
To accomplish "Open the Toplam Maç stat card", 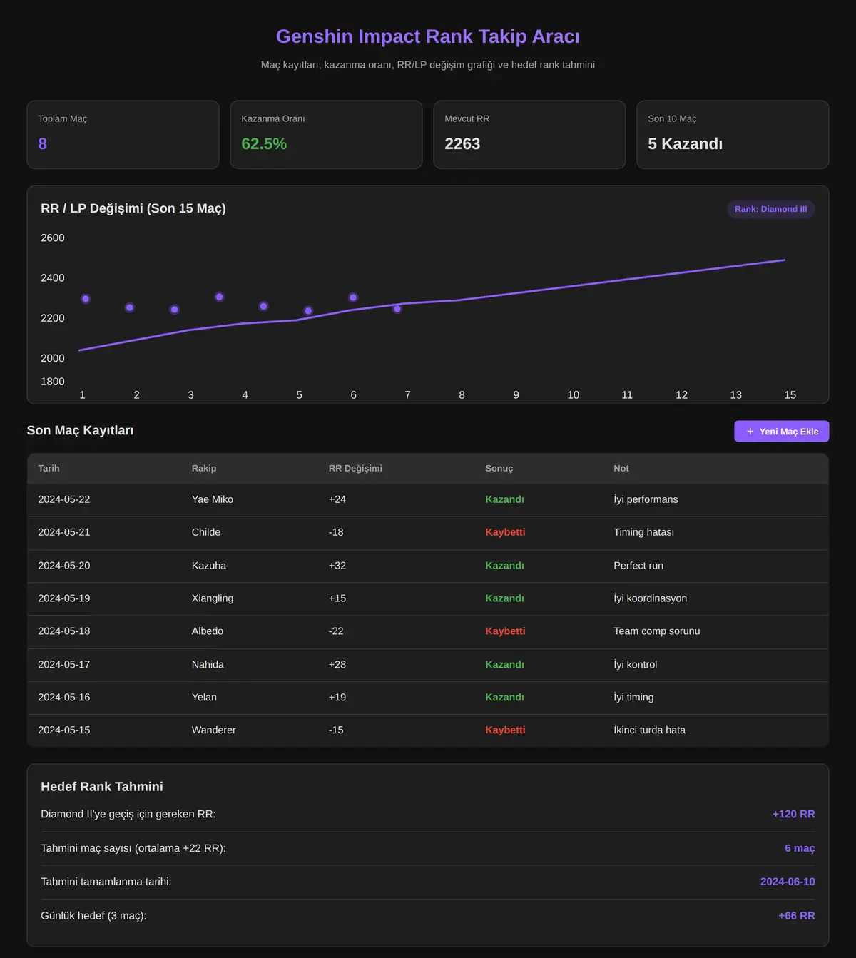I will (x=123, y=135).
